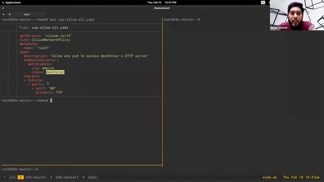This screenshot has width=324, height=182.
Task: Click the 'endpointSelector:' key
Action: 41,60
